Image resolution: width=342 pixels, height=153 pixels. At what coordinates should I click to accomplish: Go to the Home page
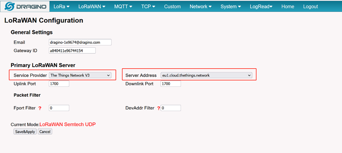click(x=288, y=7)
